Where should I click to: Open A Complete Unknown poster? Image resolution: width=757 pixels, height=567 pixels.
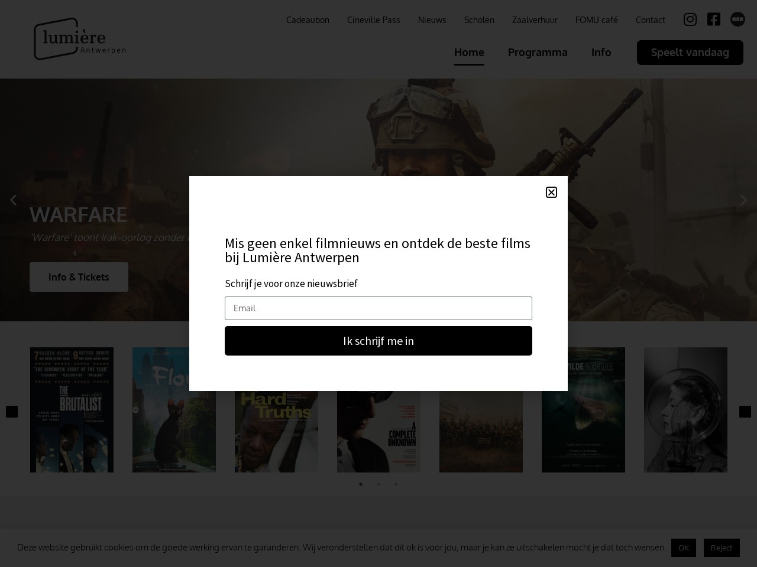point(378,431)
